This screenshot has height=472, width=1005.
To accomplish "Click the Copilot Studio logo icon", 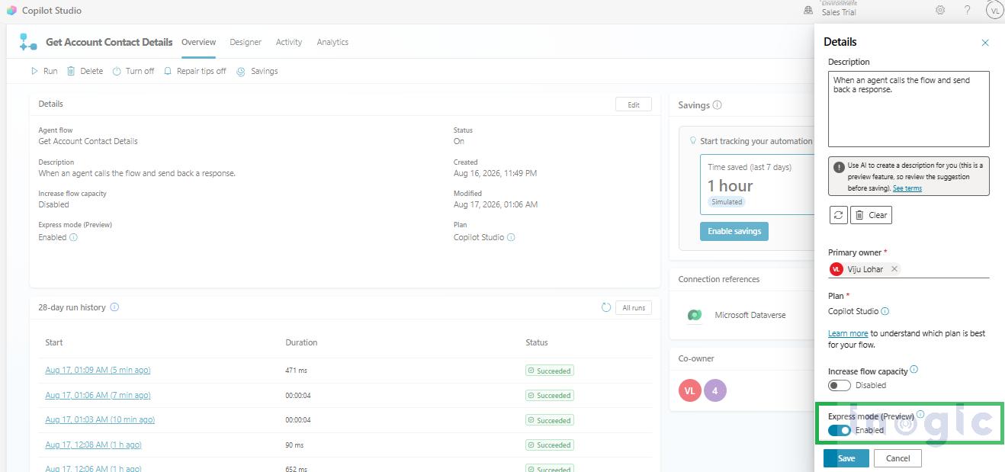I will pyautogui.click(x=11, y=11).
